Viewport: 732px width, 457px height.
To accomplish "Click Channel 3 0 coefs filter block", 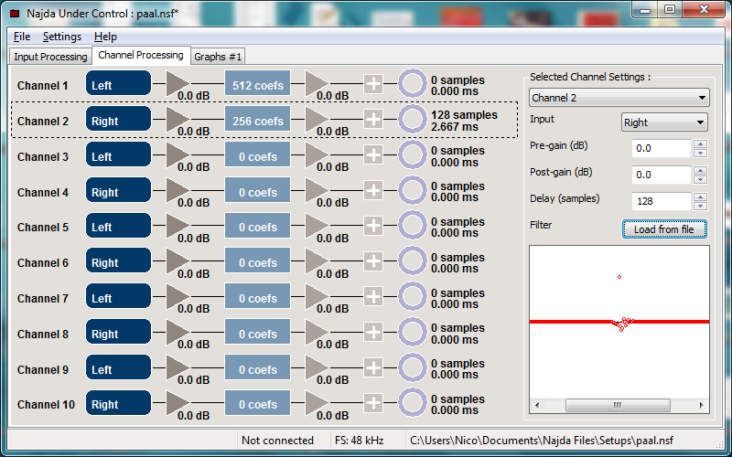I will click(x=258, y=155).
